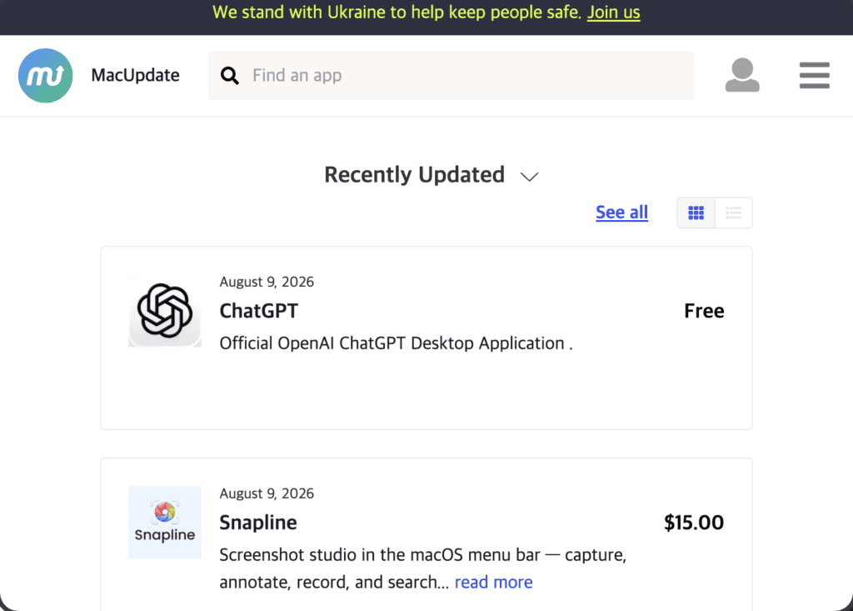Expand Snapline description with read more
This screenshot has width=853, height=611.
(493, 582)
